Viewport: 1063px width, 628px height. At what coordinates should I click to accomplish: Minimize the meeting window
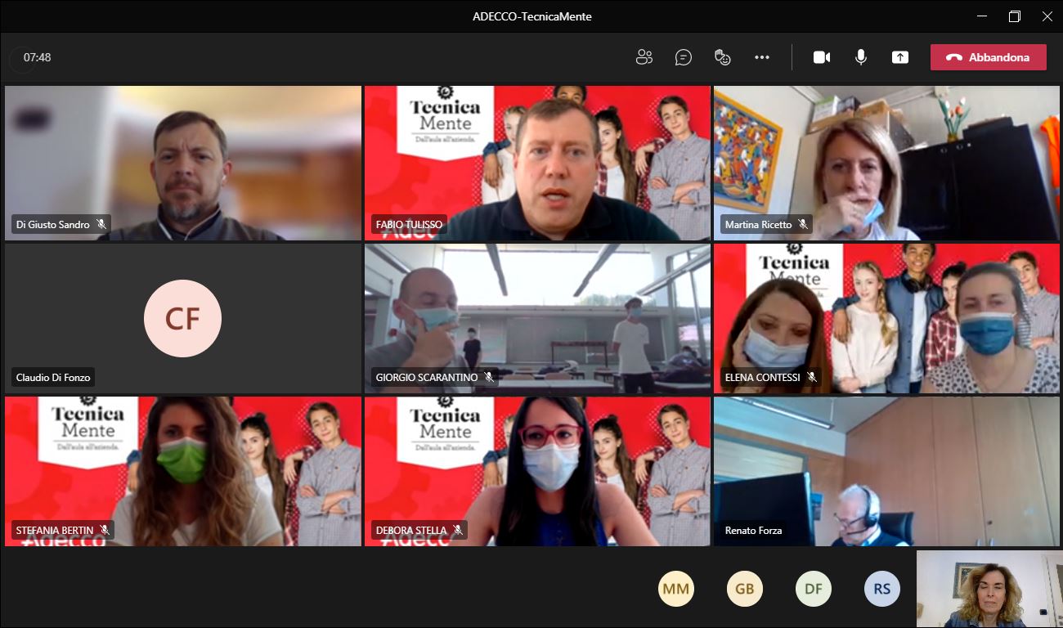982,16
